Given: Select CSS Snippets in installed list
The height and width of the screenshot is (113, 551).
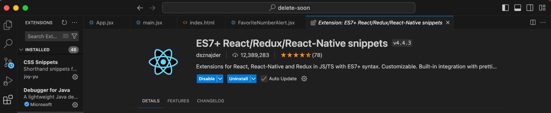Looking at the screenshot, I should (x=50, y=69).
